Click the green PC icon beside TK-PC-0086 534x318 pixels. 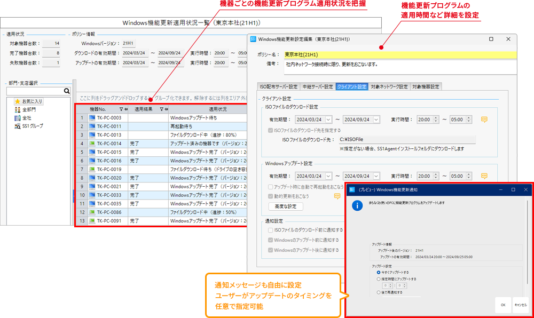92,212
